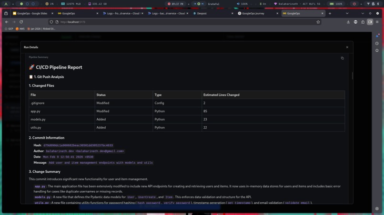Close the GoogleOps - Google Slides tab
The width and height of the screenshot is (384, 215).
(52, 13)
